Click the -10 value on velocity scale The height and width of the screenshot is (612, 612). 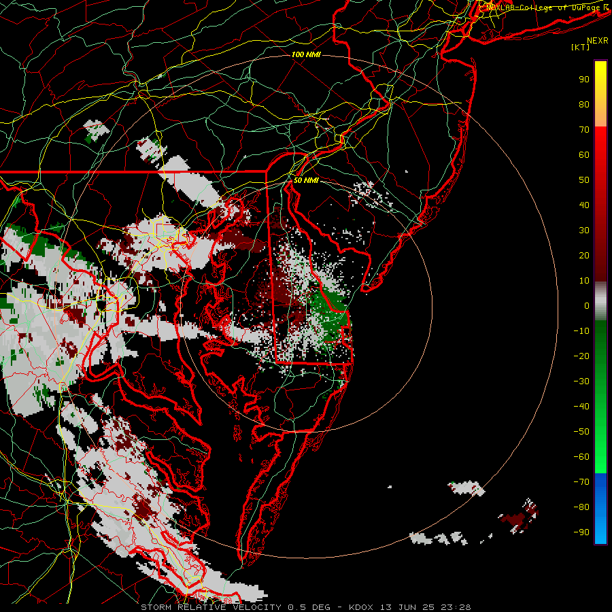click(x=581, y=331)
